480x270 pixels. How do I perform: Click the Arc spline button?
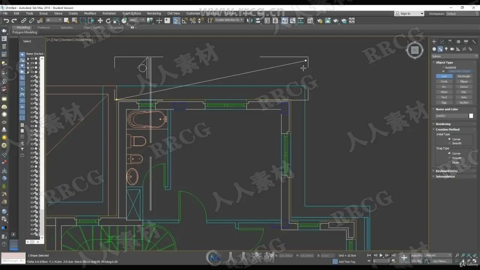coord(444,87)
